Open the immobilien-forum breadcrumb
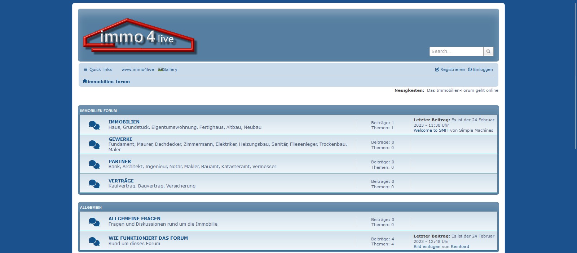Image resolution: width=577 pixels, height=253 pixels. coord(109,82)
